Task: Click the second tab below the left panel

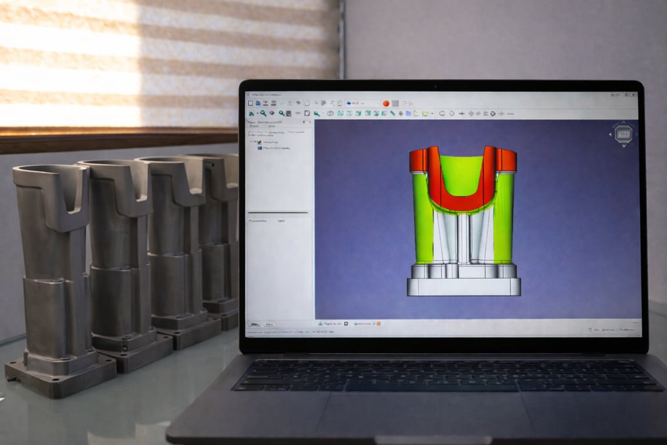Action: click(x=269, y=324)
